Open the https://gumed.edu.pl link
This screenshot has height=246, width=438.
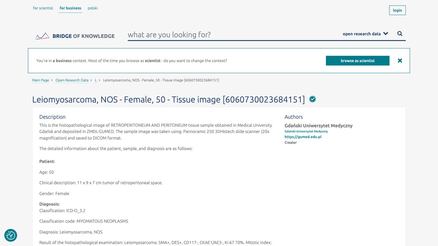click(x=303, y=137)
